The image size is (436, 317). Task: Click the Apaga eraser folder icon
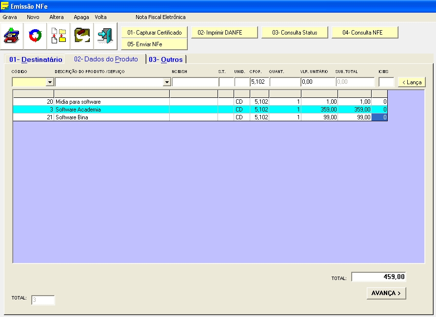82,36
